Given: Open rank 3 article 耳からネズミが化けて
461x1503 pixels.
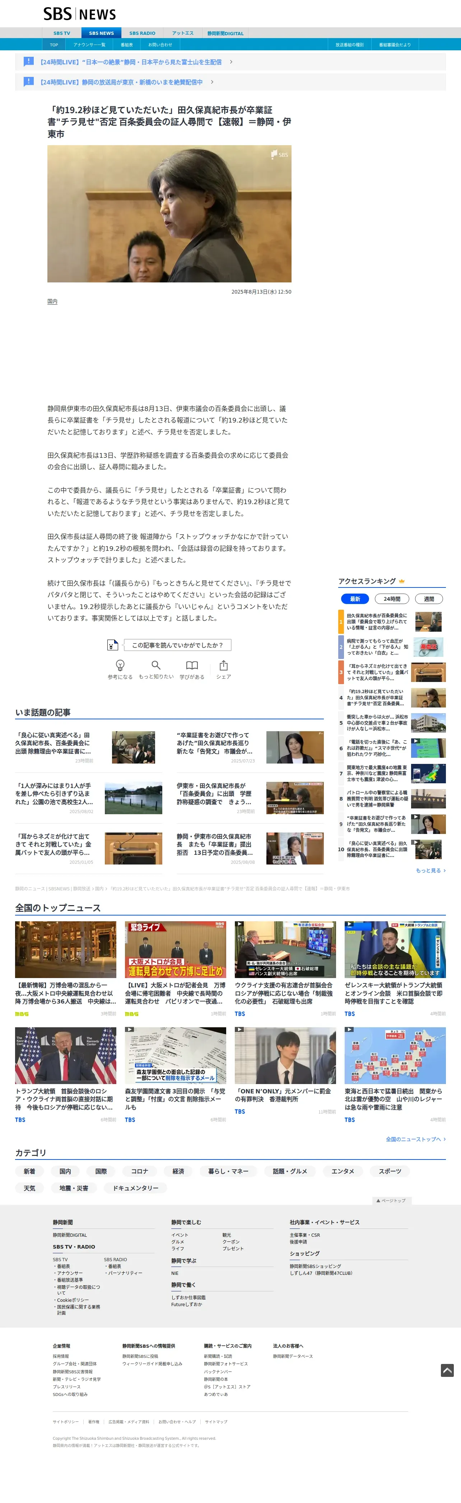Looking at the screenshot, I should pos(377,672).
